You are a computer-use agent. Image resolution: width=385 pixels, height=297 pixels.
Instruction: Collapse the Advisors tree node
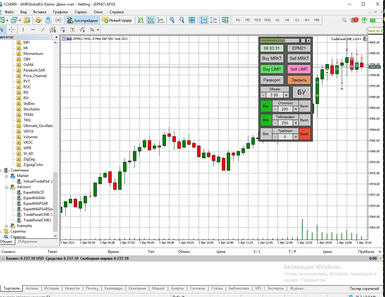coord(6,187)
